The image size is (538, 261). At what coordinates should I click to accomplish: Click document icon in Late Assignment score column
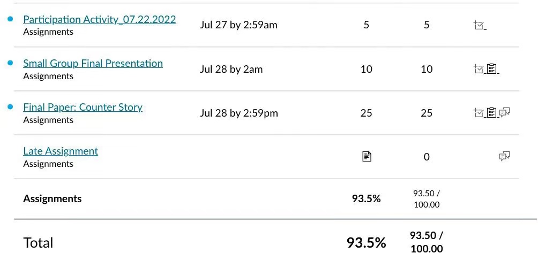(367, 157)
